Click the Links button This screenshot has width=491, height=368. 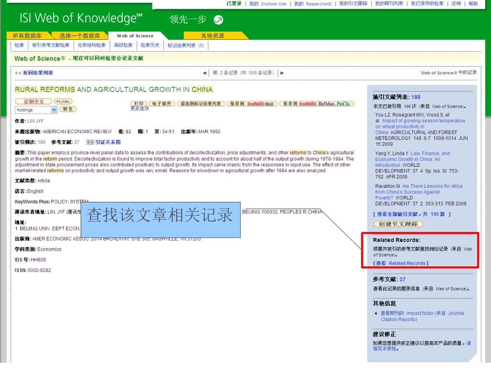point(63,102)
